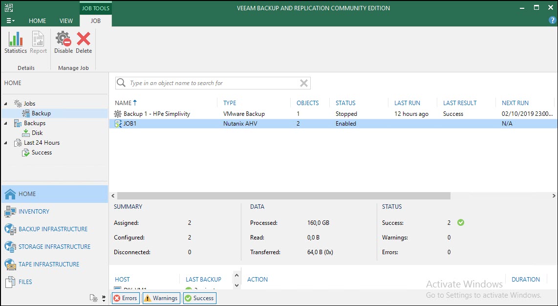558x306 pixels.
Task: Toggle the Warnings filter button
Action: [161, 298]
